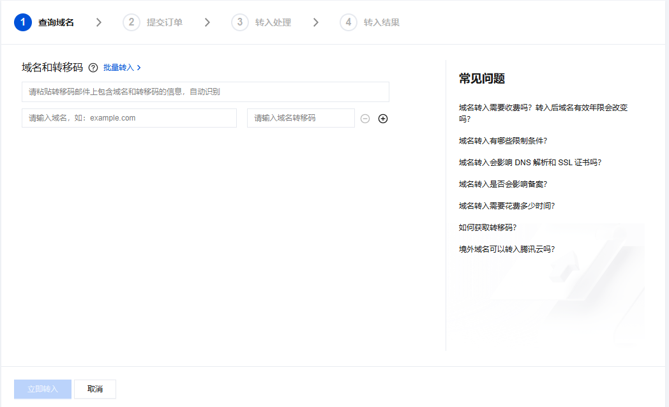Open FAQ 域名转入是否会影响备案
This screenshot has height=407, width=669.
(x=502, y=184)
